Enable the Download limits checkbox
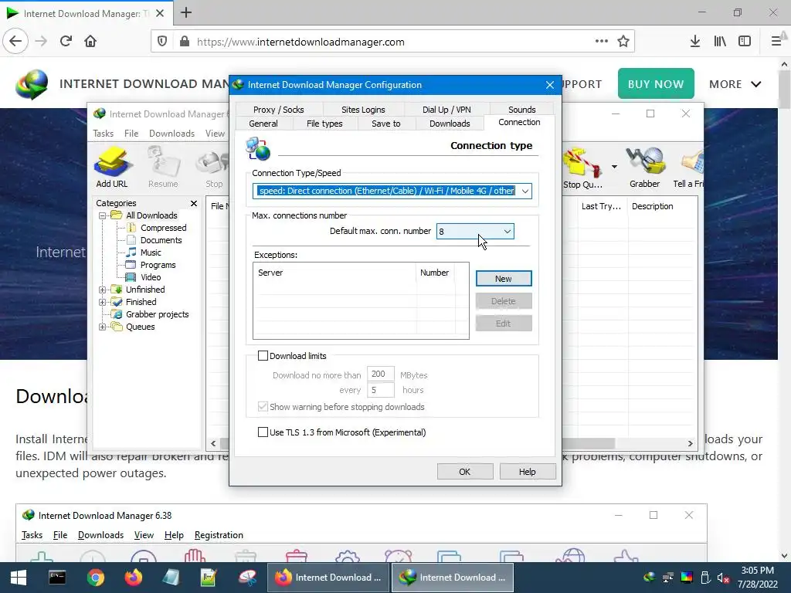 pos(263,356)
